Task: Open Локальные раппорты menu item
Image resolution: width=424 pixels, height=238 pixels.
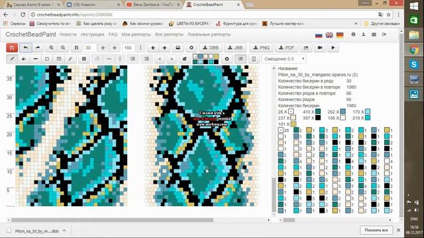Action: (x=209, y=34)
